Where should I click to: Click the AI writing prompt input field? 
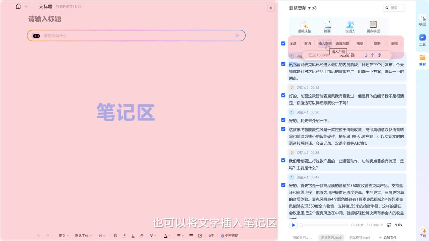tap(137, 35)
